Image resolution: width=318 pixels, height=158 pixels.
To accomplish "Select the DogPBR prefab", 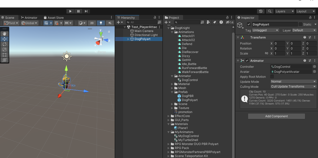I will [x=188, y=96].
